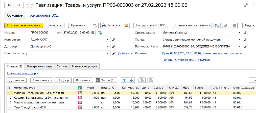
Task: Open Договор в руб card button
Action: [113, 46]
